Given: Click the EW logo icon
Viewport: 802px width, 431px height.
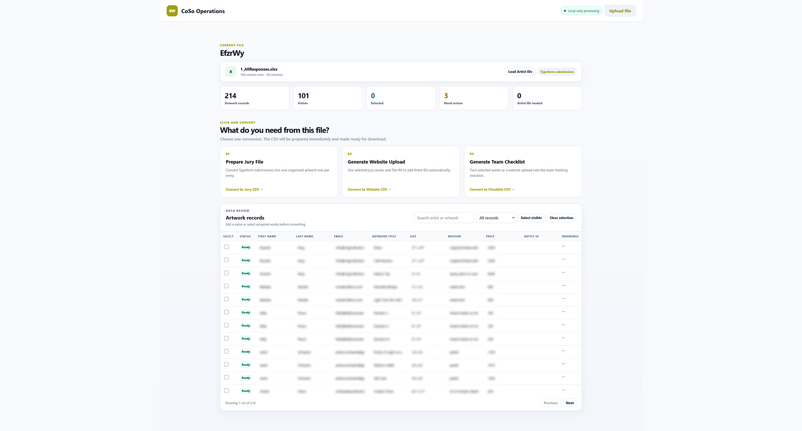Looking at the screenshot, I should [x=172, y=11].
